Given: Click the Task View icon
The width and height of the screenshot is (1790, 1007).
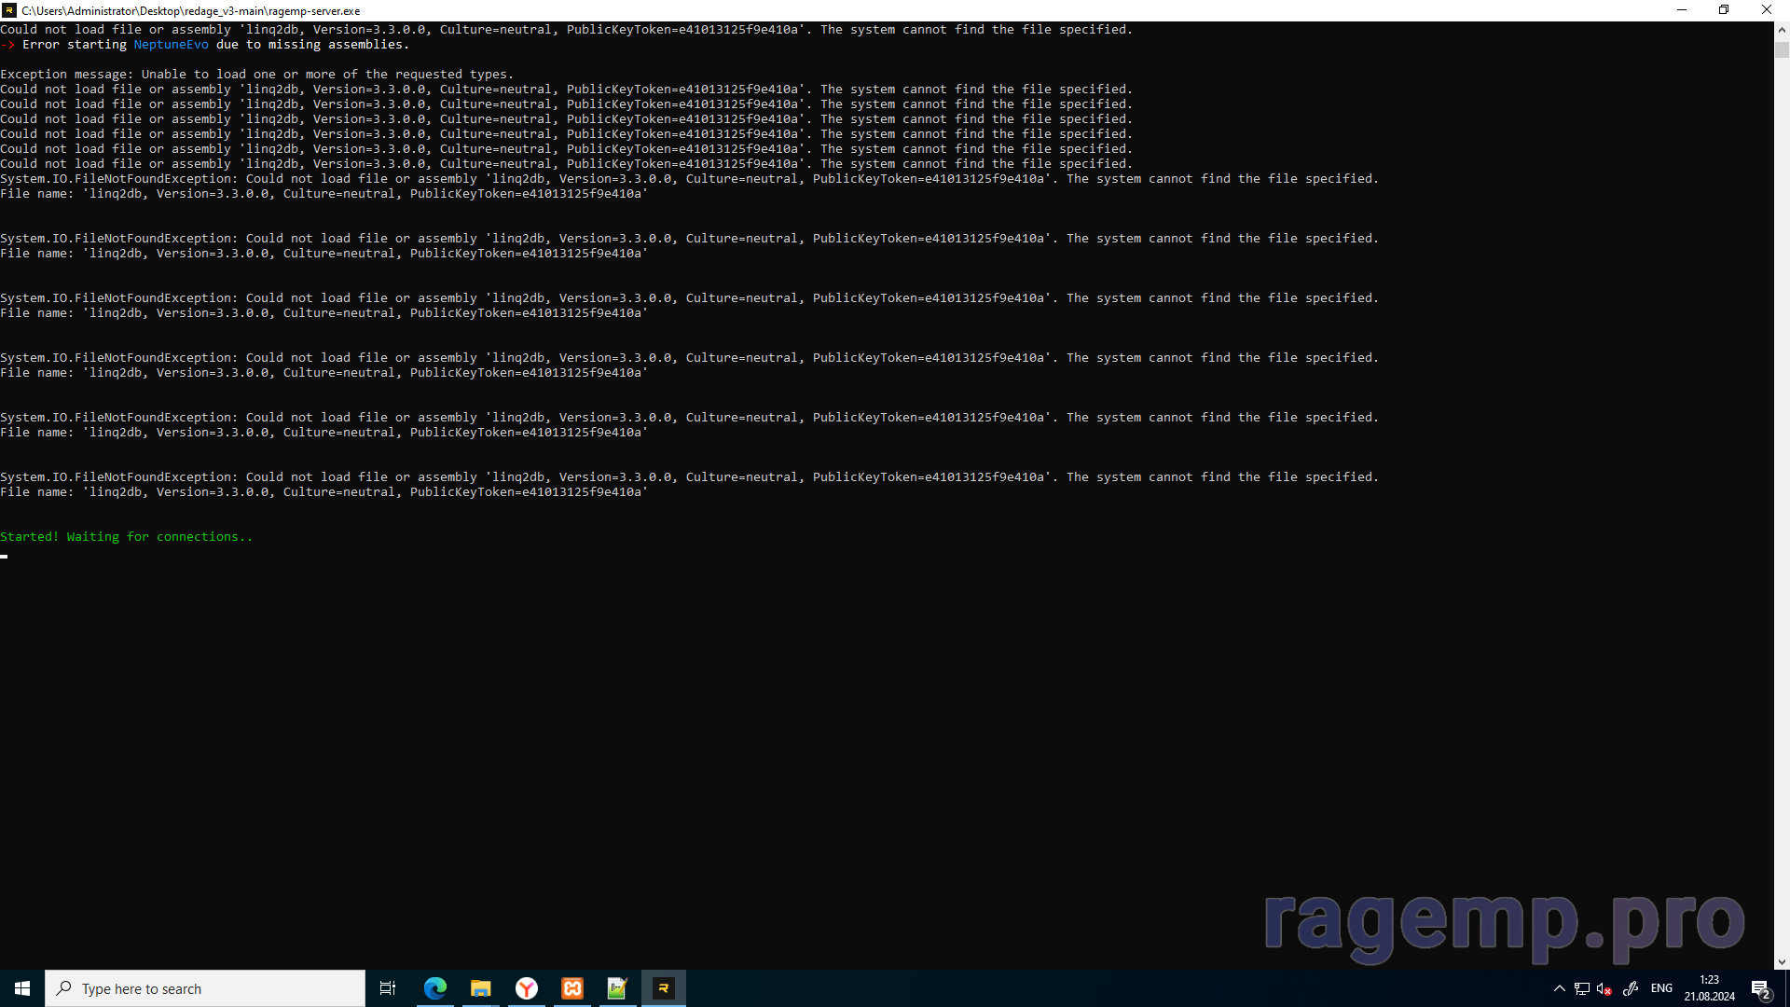Looking at the screenshot, I should pyautogui.click(x=388, y=988).
